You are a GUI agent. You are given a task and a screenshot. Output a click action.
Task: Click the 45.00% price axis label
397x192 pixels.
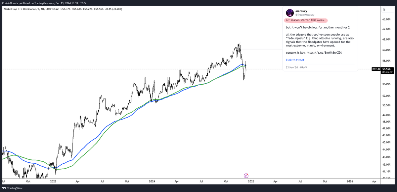pos(386,143)
